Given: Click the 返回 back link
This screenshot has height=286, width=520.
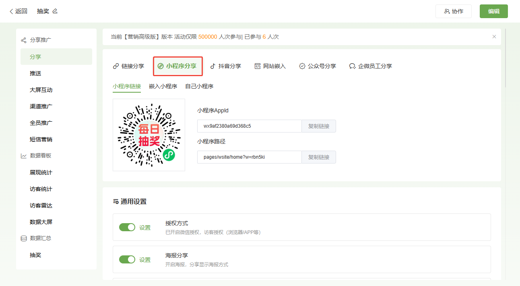Looking at the screenshot, I should [19, 11].
